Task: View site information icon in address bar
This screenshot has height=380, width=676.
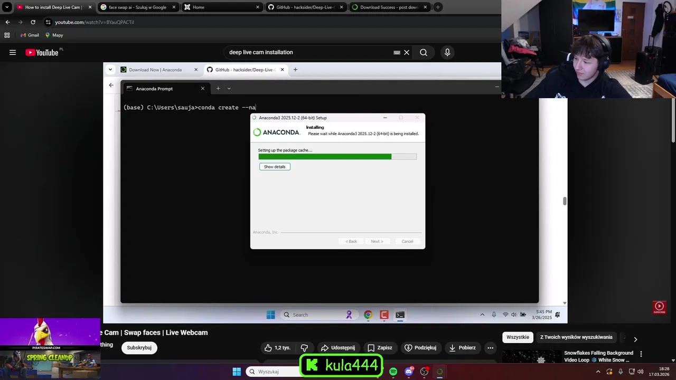Action: pos(48,22)
